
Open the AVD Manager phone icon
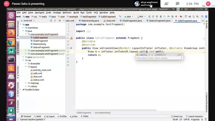(193, 16)
